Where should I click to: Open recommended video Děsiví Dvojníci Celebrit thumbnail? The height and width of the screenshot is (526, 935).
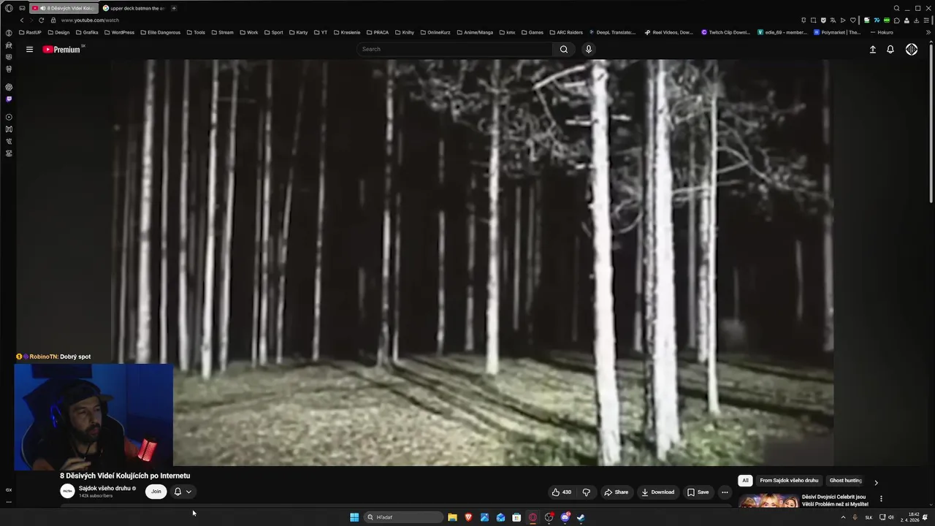pyautogui.click(x=768, y=501)
